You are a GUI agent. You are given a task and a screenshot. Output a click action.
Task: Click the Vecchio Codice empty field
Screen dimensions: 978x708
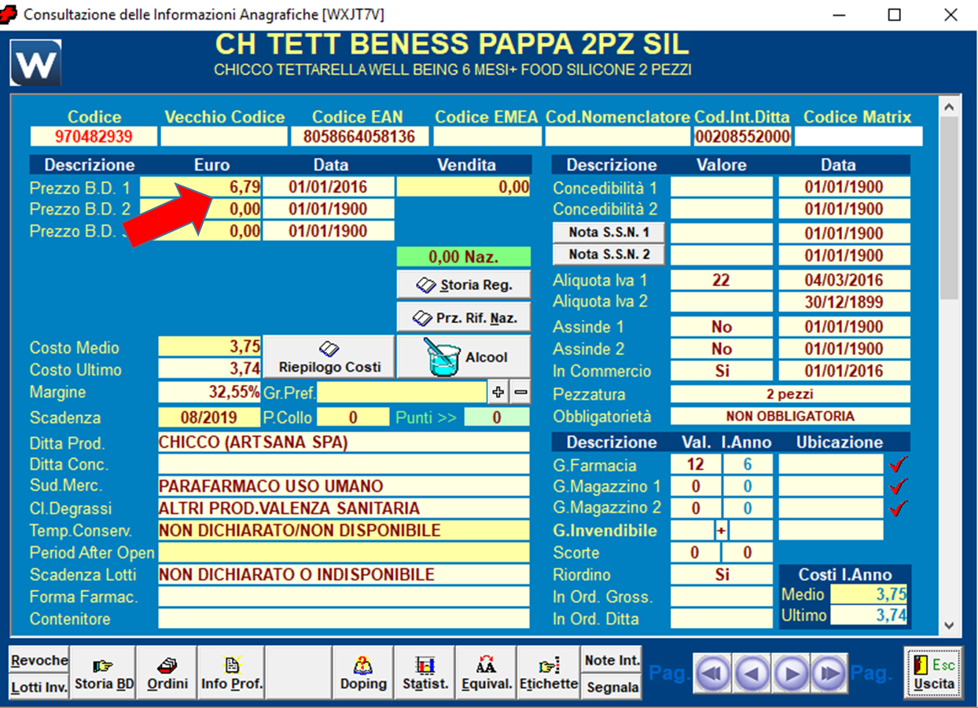(224, 136)
